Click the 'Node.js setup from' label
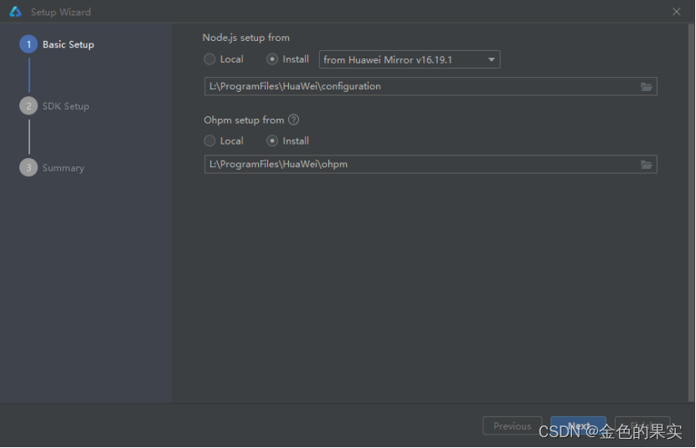Screen dimensions: 696x448 click(246, 38)
